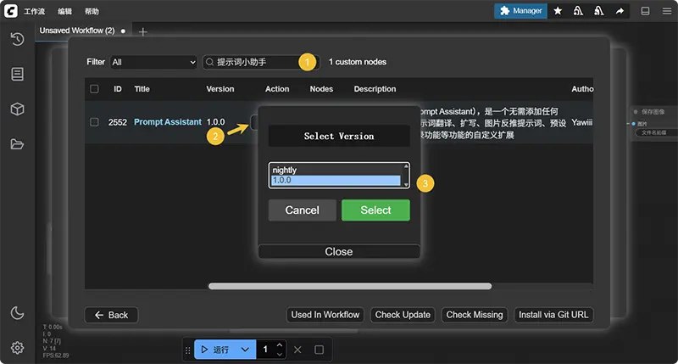Click the ComfyUI logo icon
This screenshot has width=678, height=364.
point(11,11)
